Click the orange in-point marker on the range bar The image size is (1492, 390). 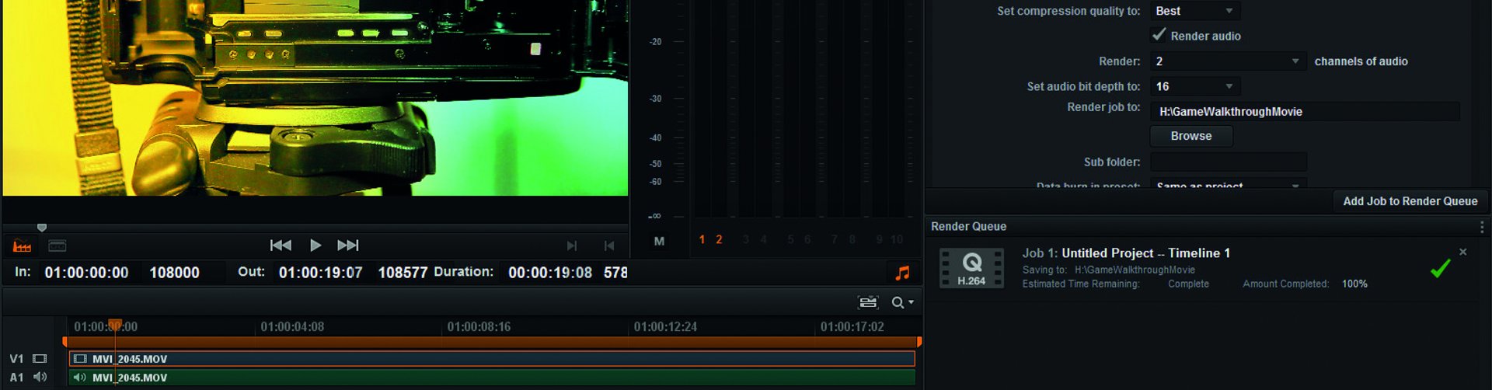coord(64,341)
